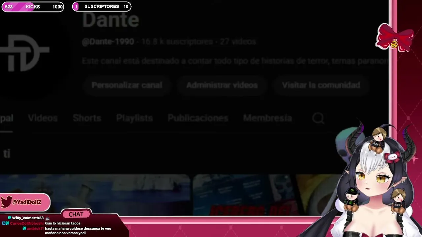Viewport: 422px width, 237px height.
Task: Click the channel description starting "Este canal está"
Action: pos(235,61)
